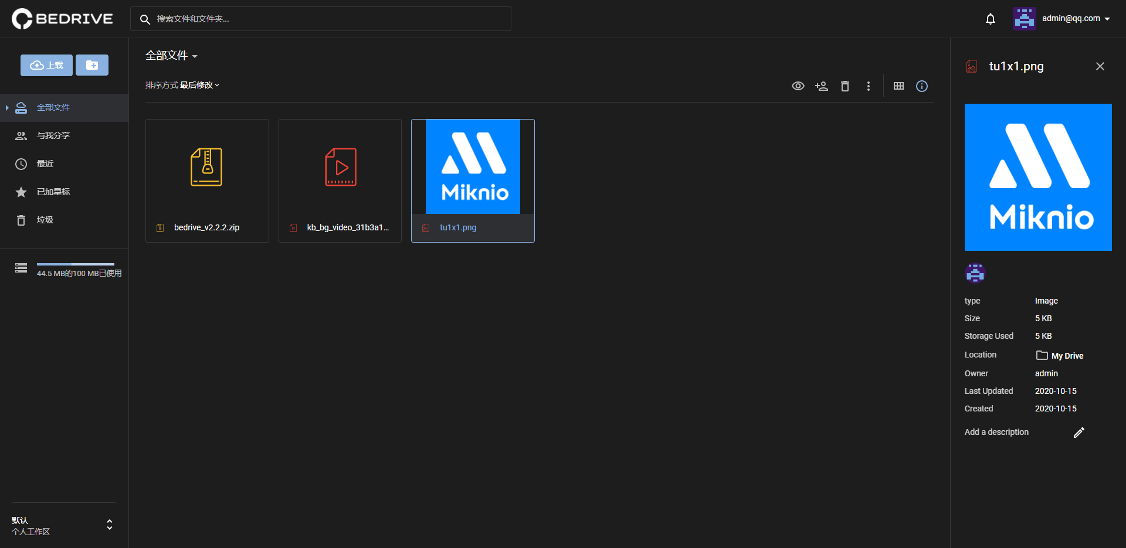Click the notifications bell icon
1126x548 pixels.
point(991,19)
